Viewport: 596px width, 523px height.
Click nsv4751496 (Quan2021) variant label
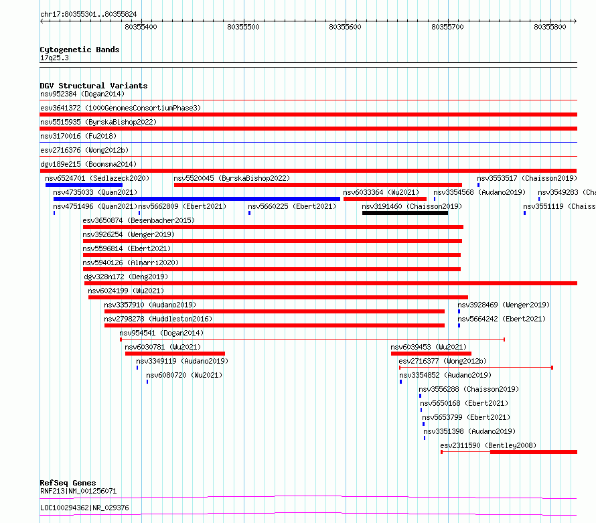coord(95,206)
